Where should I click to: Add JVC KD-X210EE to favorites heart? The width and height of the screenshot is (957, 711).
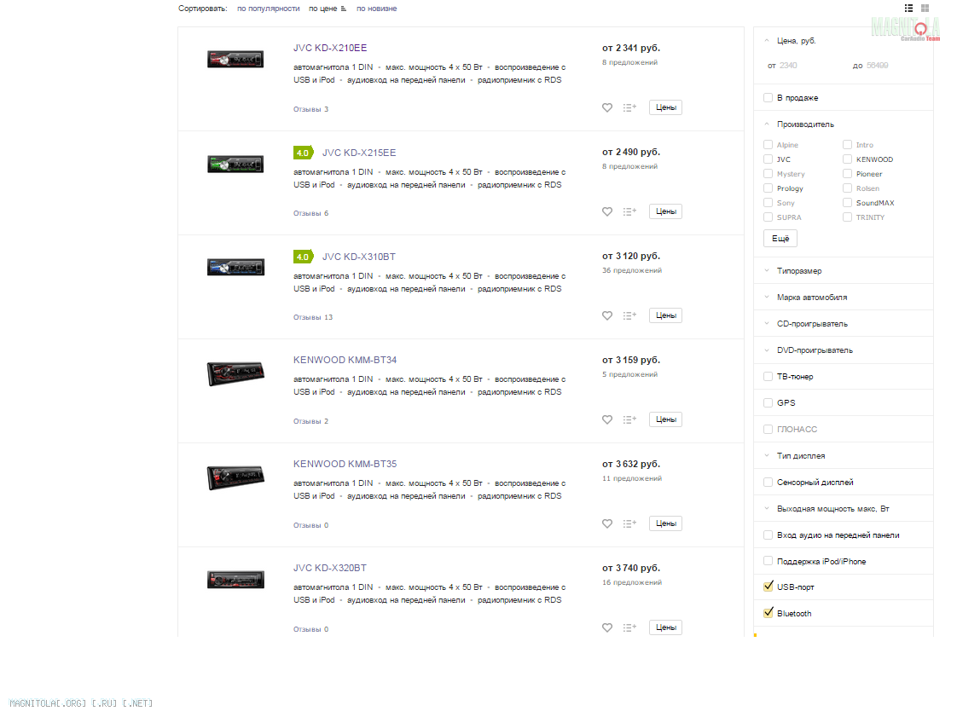607,107
